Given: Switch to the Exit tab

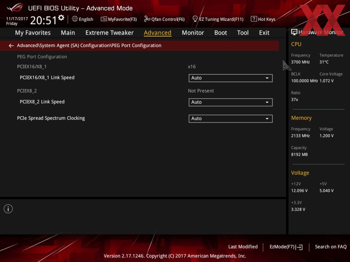Looking at the screenshot, I should pos(264,33).
